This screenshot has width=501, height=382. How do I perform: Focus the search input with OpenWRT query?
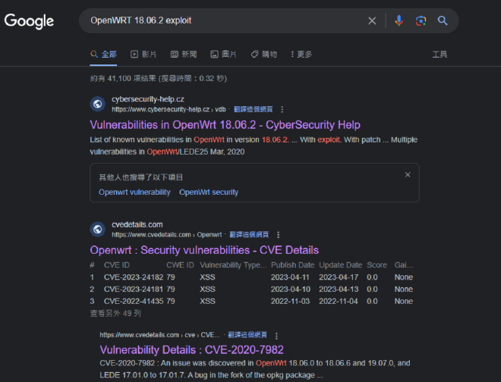(224, 20)
